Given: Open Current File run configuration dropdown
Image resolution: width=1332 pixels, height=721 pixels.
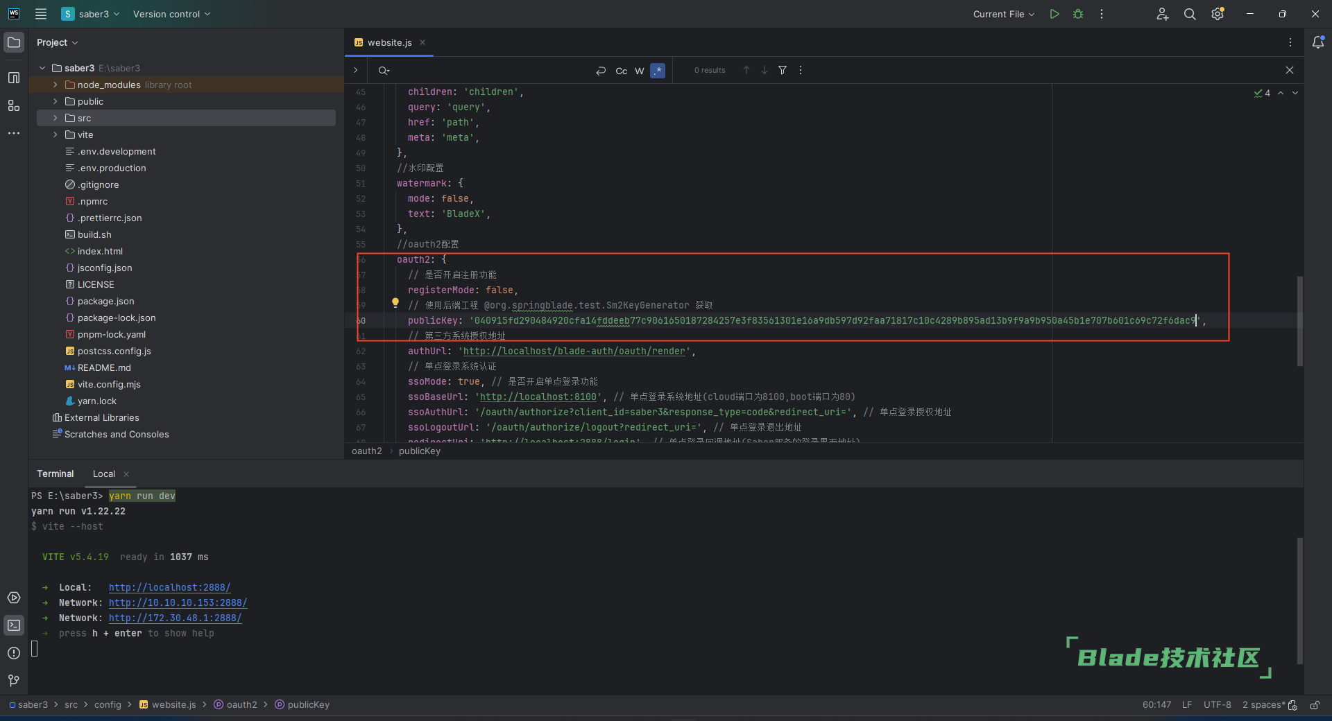Looking at the screenshot, I should coord(1003,14).
